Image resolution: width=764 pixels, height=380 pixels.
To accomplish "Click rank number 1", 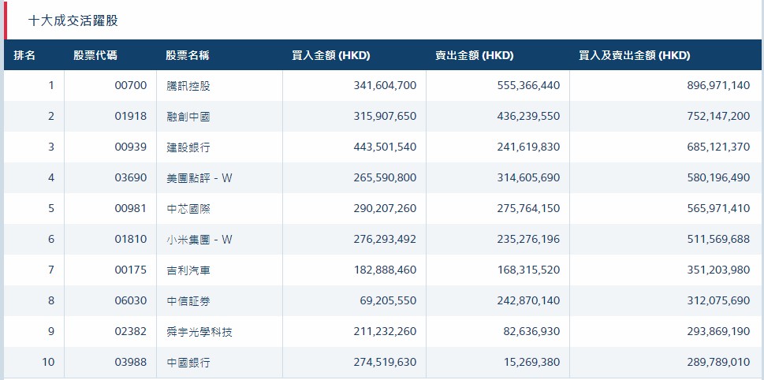I will pos(51,86).
